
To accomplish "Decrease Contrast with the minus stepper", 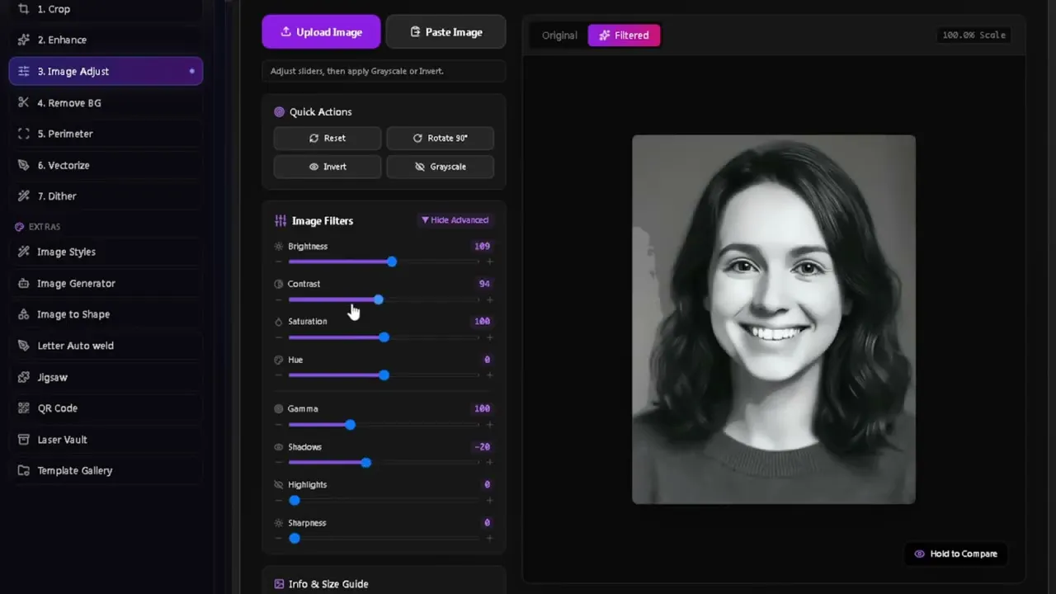I will pyautogui.click(x=278, y=299).
